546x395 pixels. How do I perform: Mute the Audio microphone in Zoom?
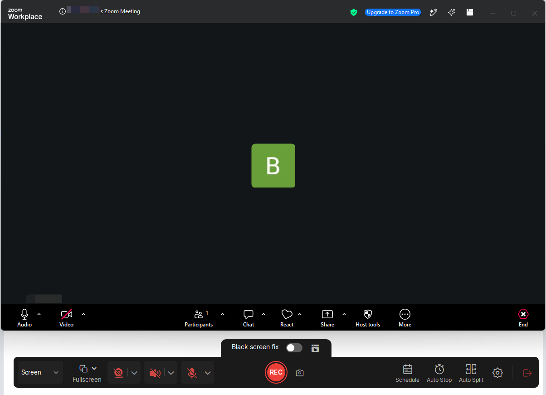click(x=24, y=318)
